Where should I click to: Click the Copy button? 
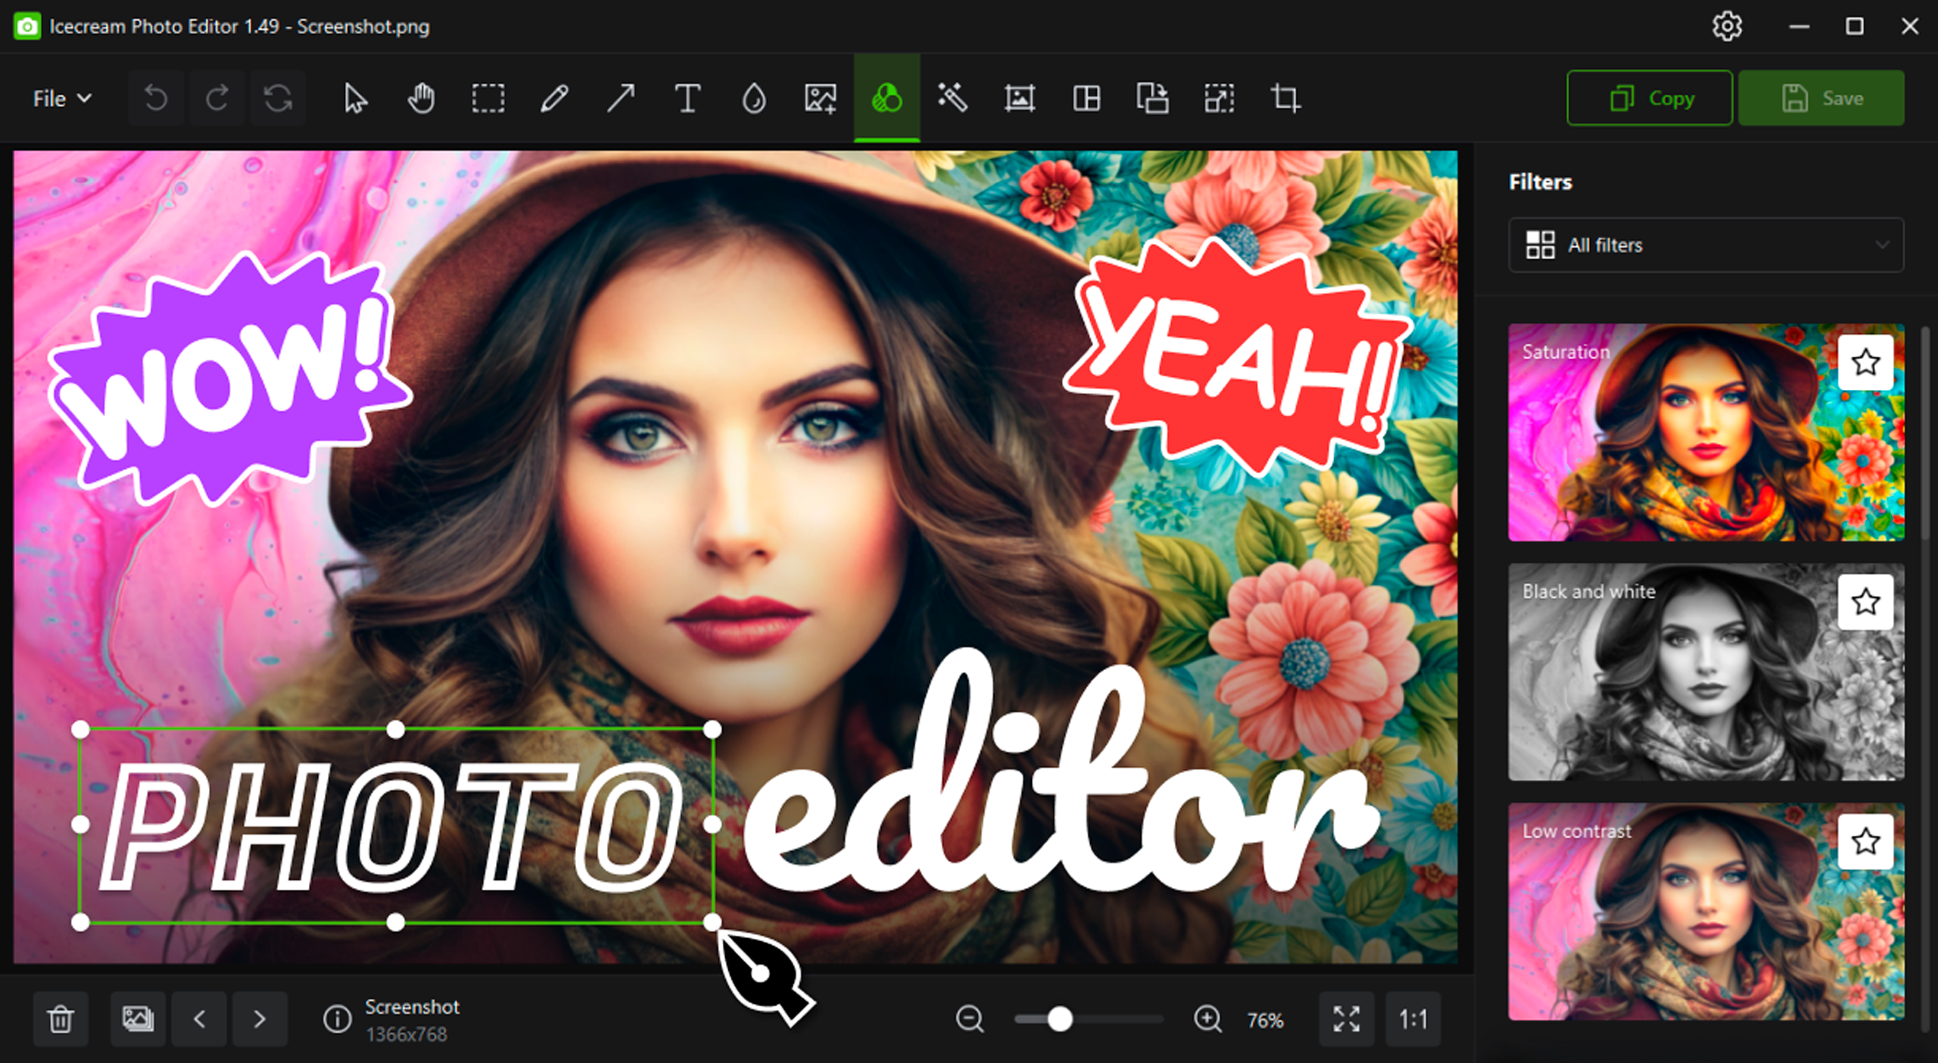click(1650, 98)
